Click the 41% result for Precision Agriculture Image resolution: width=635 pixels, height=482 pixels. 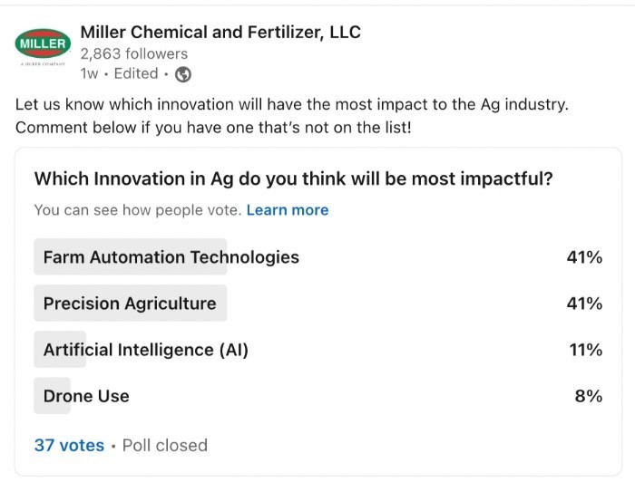tap(584, 304)
